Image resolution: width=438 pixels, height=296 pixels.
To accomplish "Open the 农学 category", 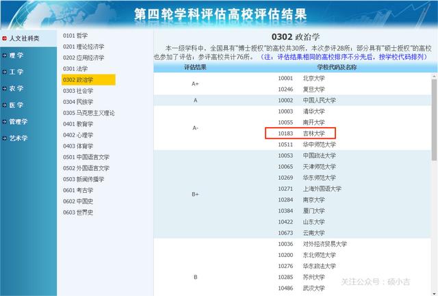I will tap(16, 88).
